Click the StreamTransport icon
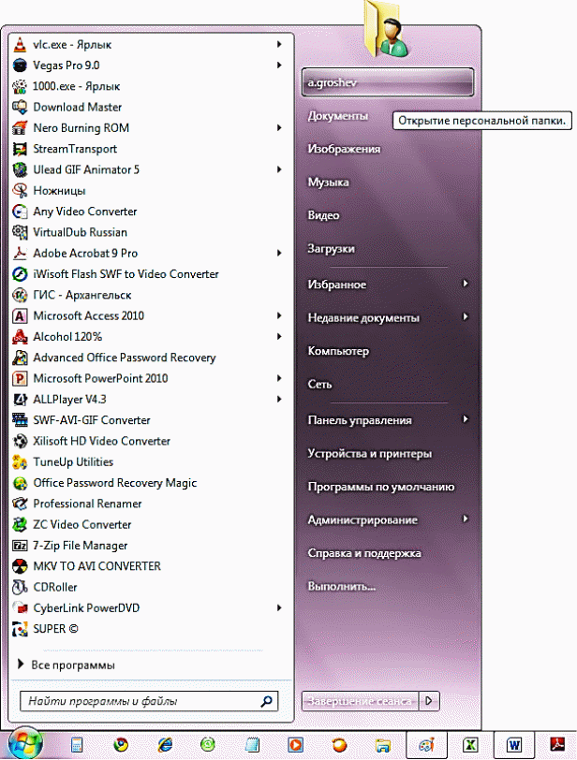The height and width of the screenshot is (760, 577). [x=20, y=149]
